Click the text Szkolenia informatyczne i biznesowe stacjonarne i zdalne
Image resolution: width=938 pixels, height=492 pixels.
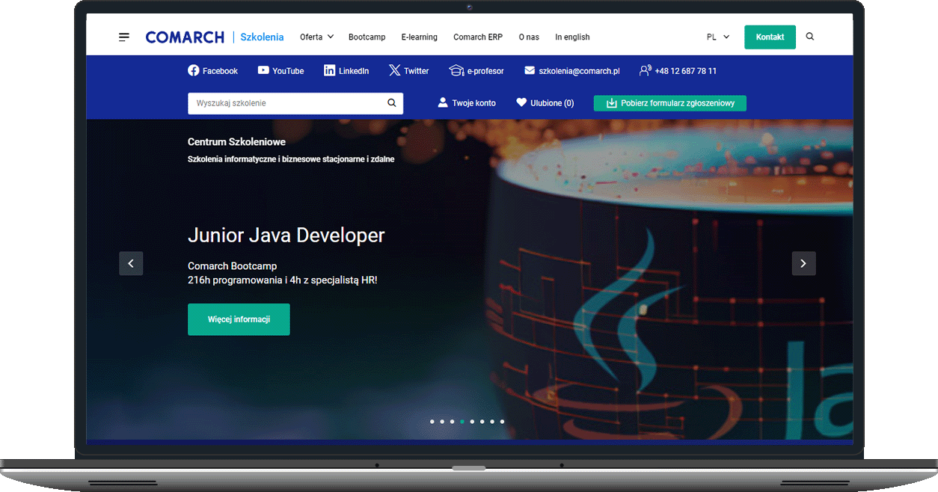(291, 159)
